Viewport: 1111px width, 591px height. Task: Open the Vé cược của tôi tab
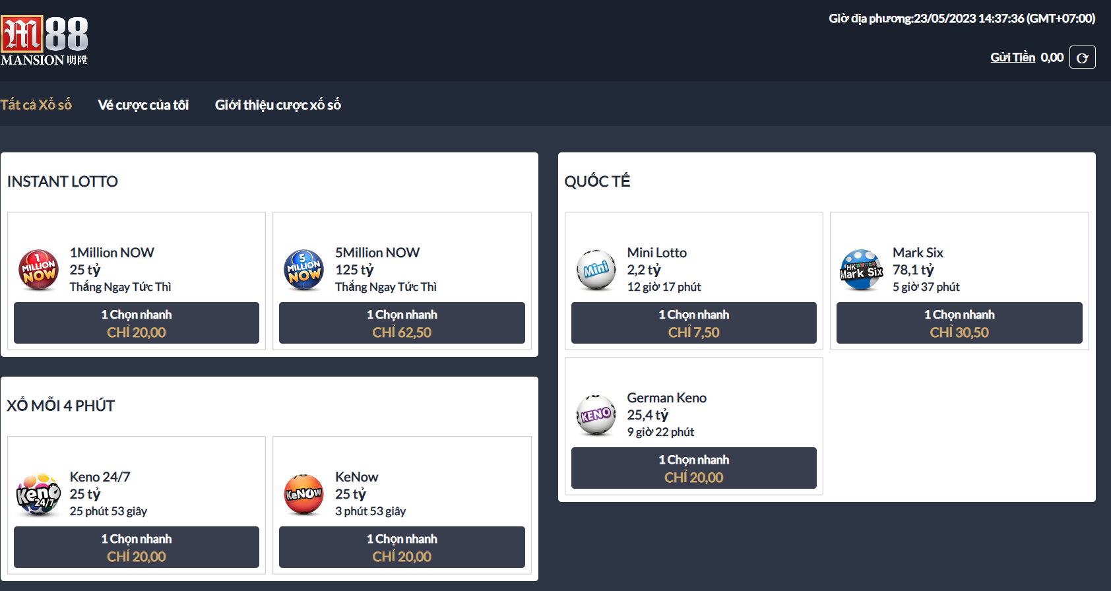point(143,105)
